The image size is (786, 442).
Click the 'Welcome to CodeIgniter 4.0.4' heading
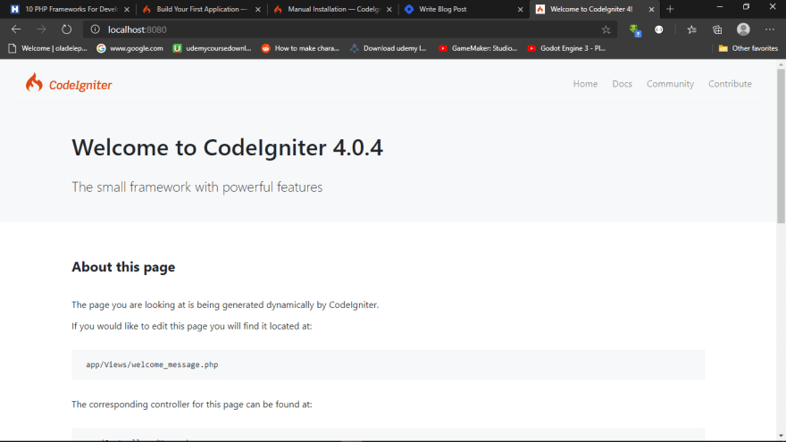[227, 147]
